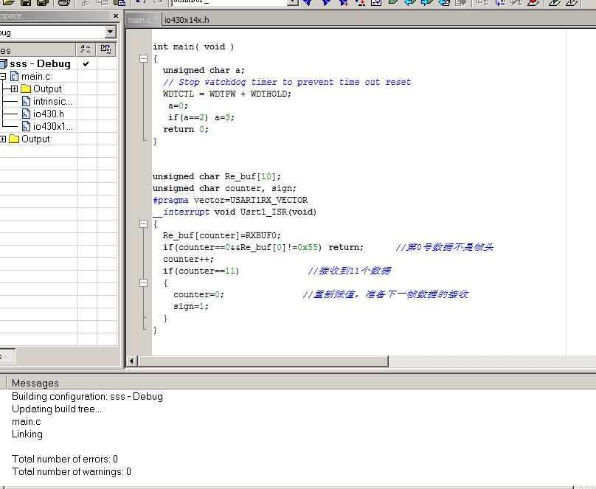Viewport: 596px width, 489px height.
Task: Click the editor horizontal scrollbar thumb
Action: [263, 361]
